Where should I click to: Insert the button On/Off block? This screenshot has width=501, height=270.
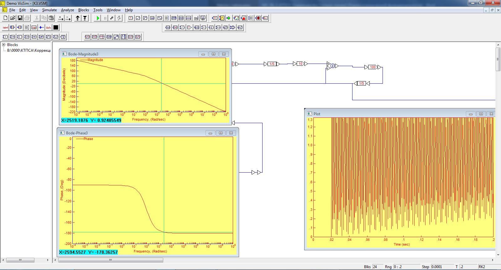pos(196,18)
